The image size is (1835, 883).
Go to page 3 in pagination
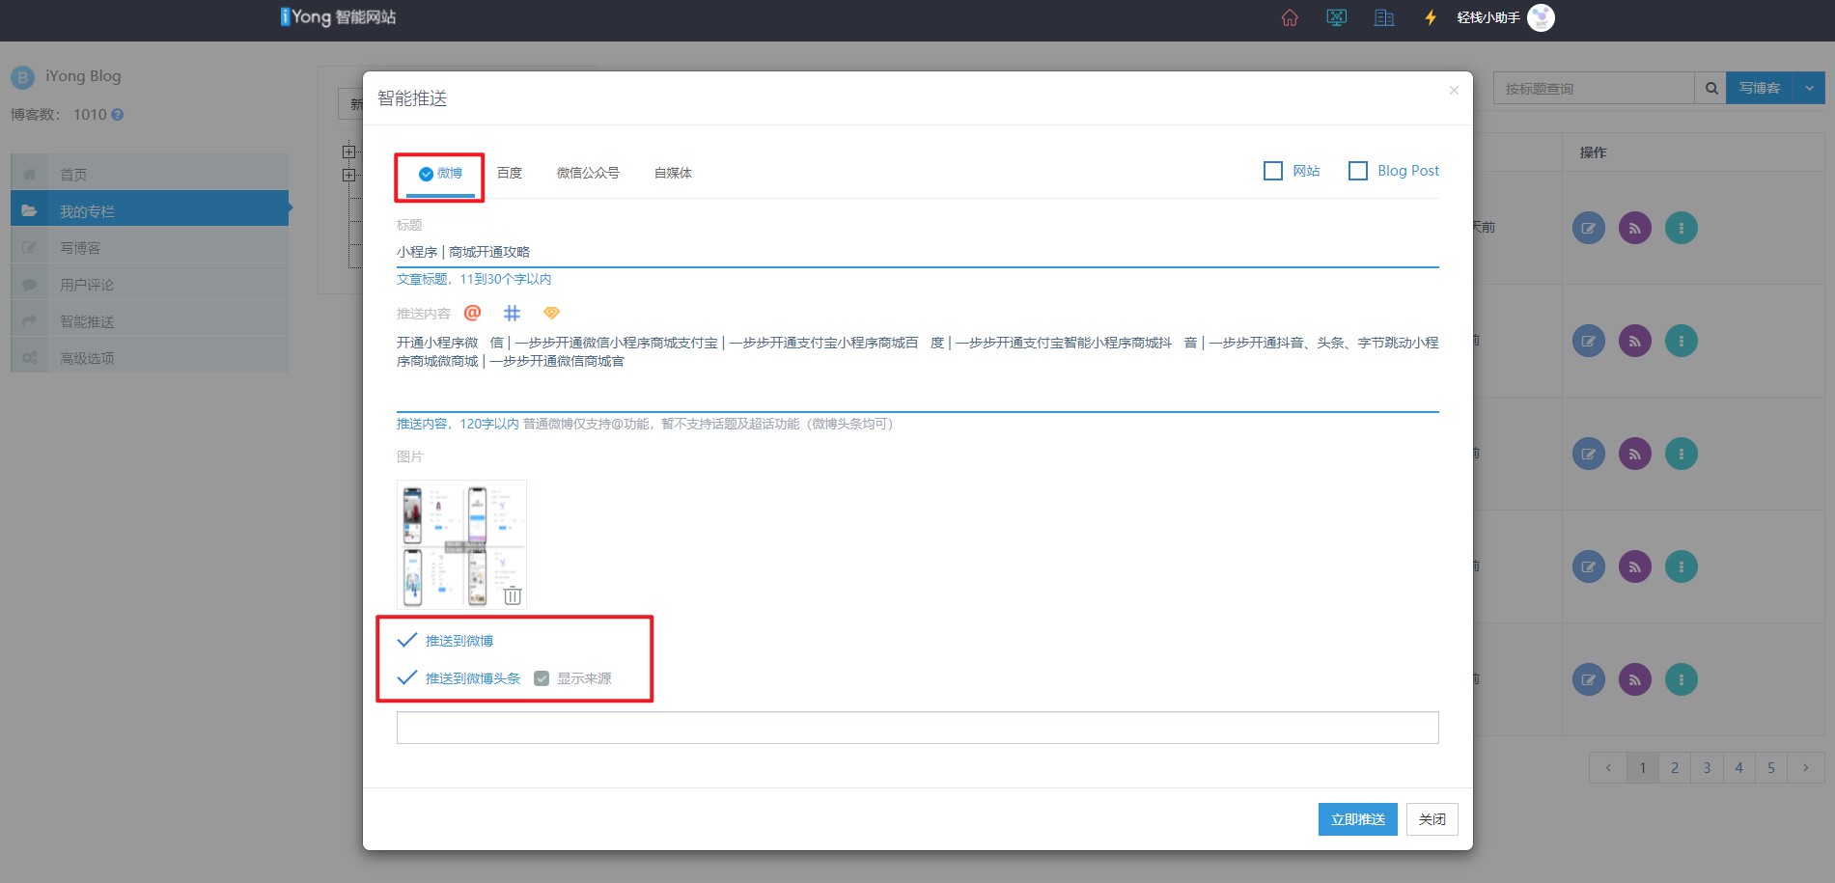[1707, 768]
